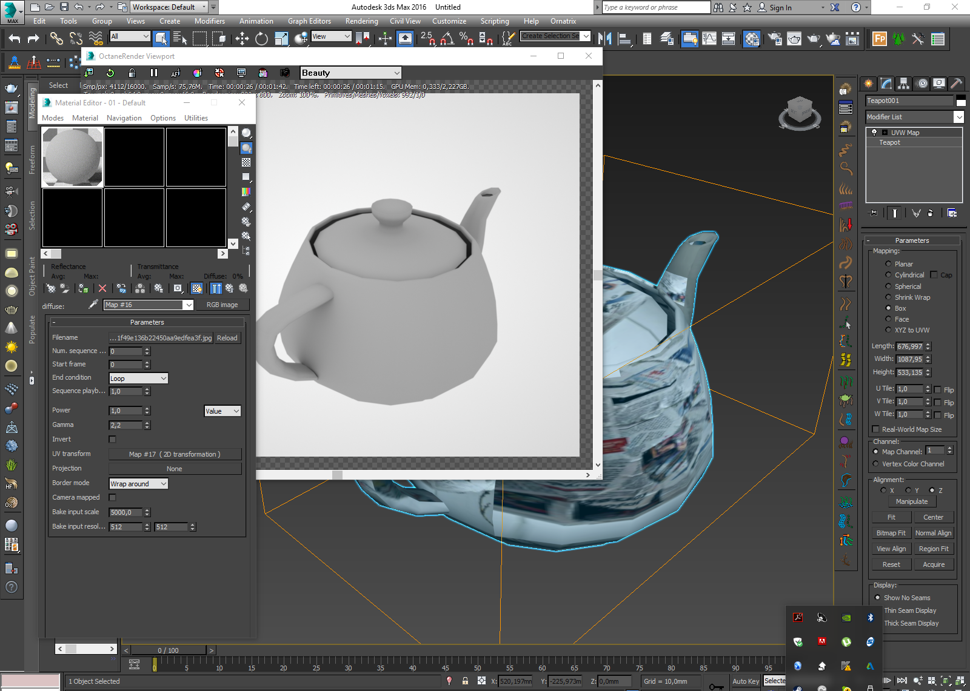Screen dimensions: 970x691
Task: Select Spherical mapping radio button
Action: pyautogui.click(x=888, y=286)
